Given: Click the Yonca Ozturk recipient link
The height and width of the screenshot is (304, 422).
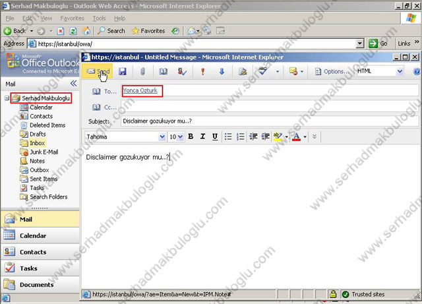Looking at the screenshot, I should click(x=140, y=90).
